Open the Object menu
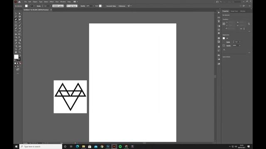Screen dimensions: 266x149 pyautogui.click(x=35, y=2)
